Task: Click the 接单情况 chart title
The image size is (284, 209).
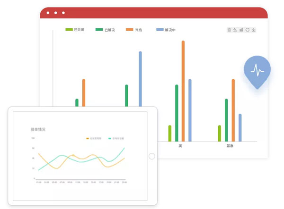Action: point(38,129)
